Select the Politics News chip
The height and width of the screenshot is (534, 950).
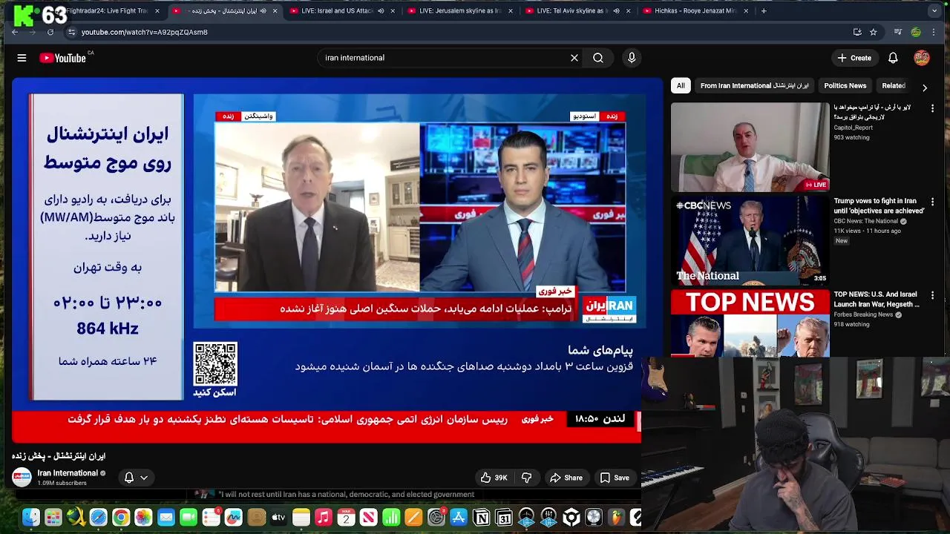[x=845, y=86]
